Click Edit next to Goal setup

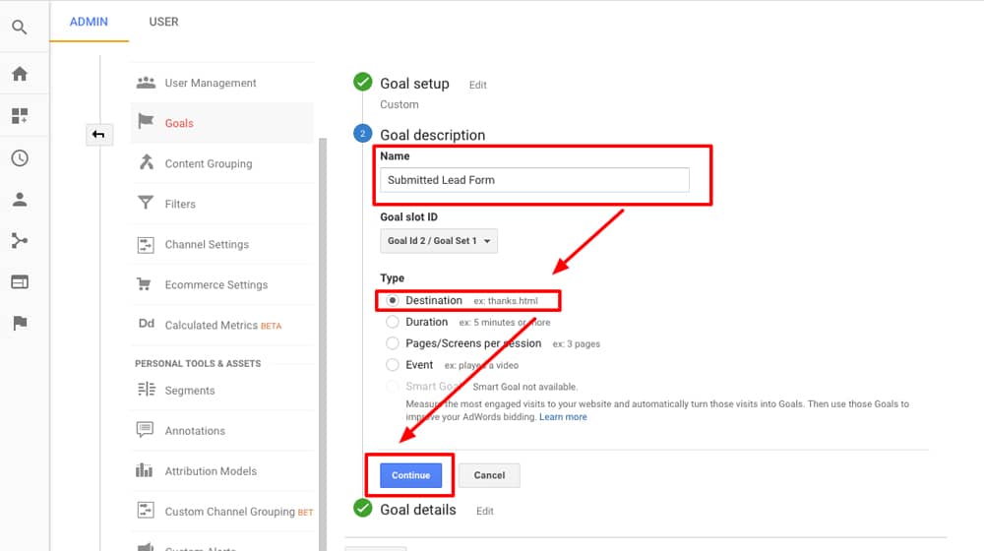[x=477, y=85]
